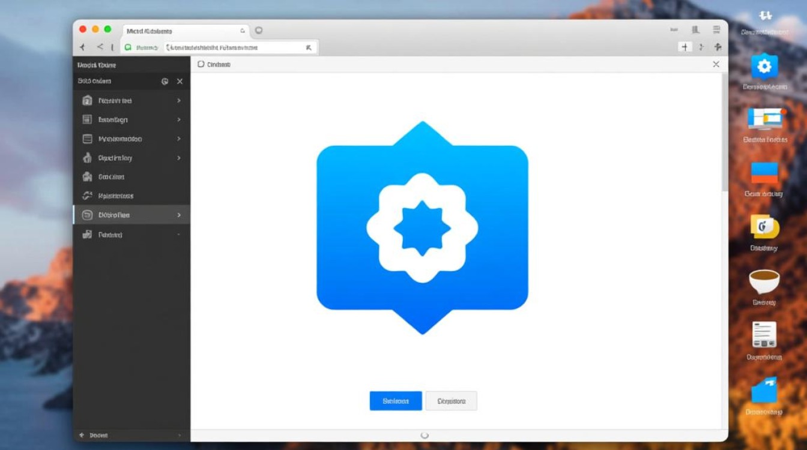Select the brown bowl icon on the desktop
The height and width of the screenshot is (450, 807).
(x=764, y=281)
